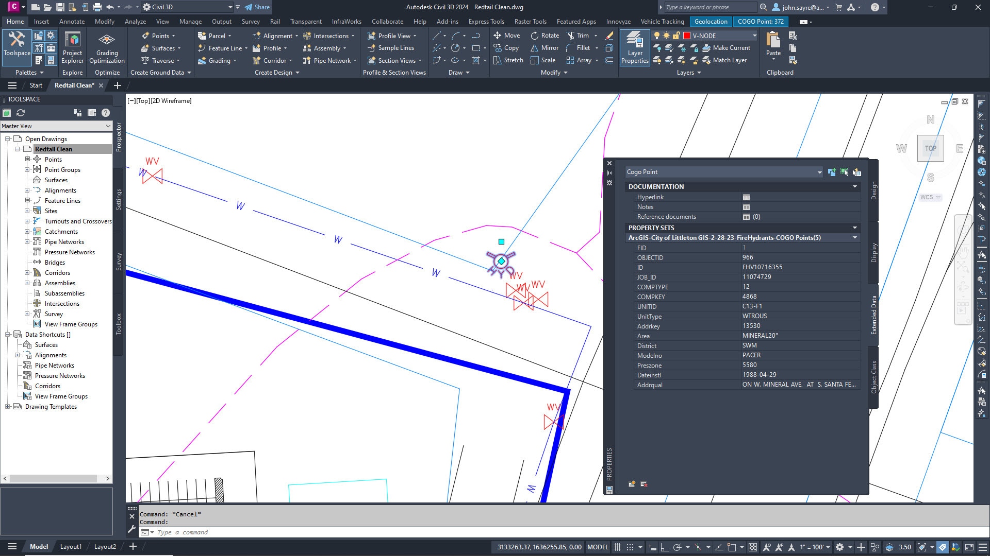Click the Share button in title bar
The height and width of the screenshot is (556, 990).
point(257,7)
